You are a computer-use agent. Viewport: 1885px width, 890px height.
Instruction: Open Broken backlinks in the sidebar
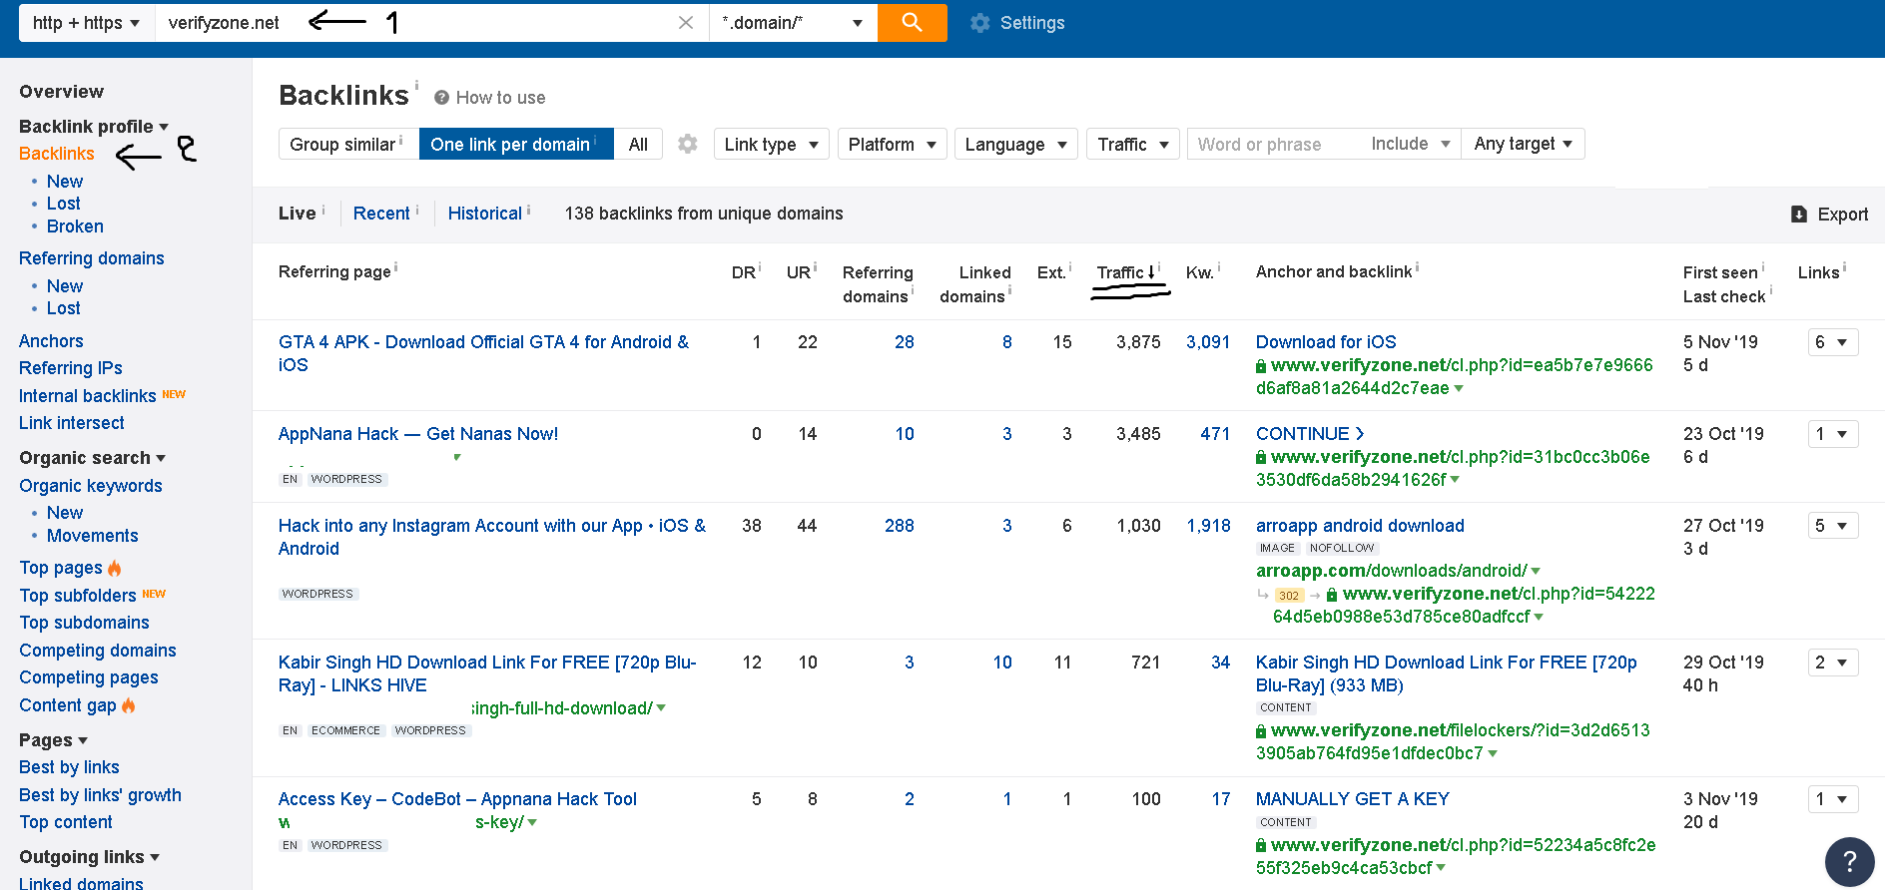75,226
